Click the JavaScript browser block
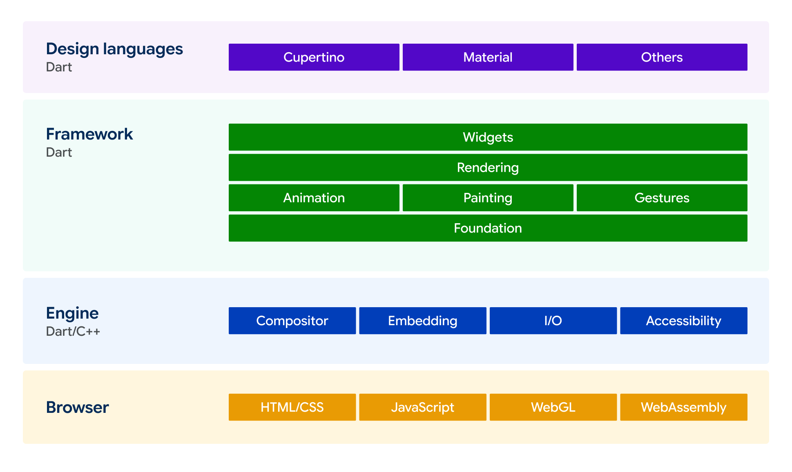792x472 pixels. (423, 407)
